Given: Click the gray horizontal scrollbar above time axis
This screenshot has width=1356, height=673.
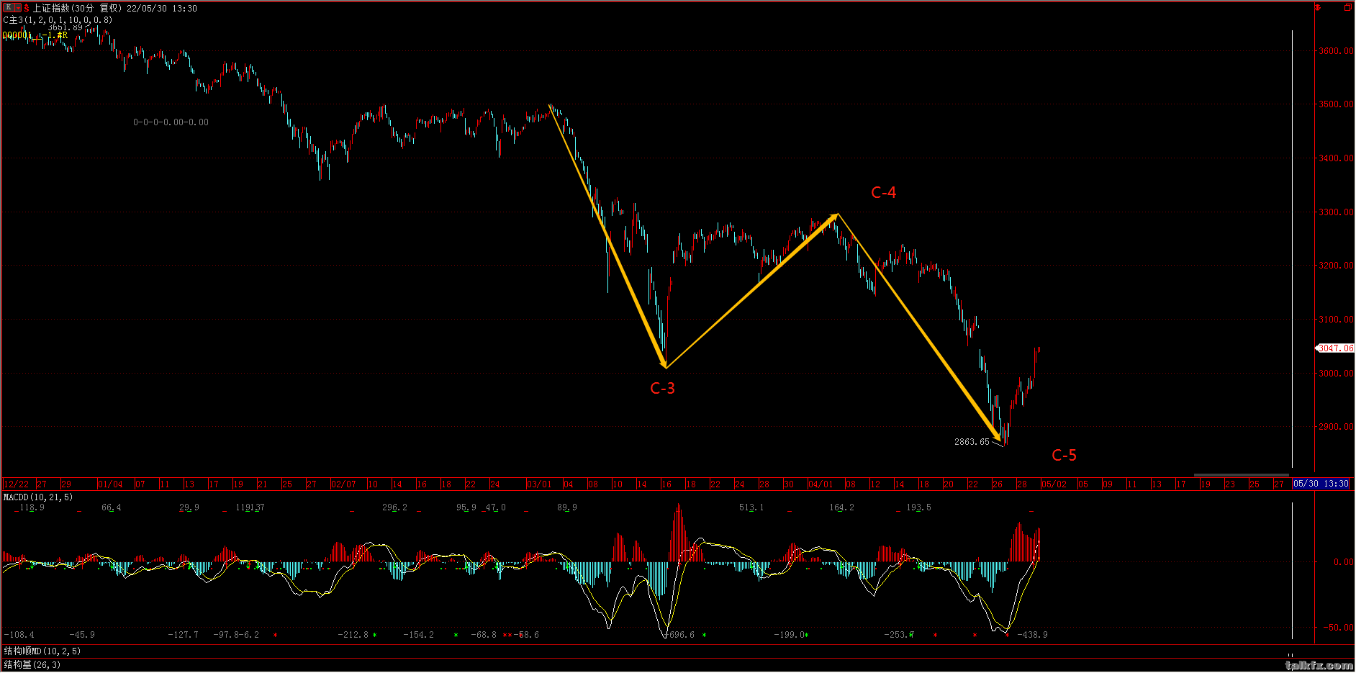Looking at the screenshot, I should coord(1242,475).
